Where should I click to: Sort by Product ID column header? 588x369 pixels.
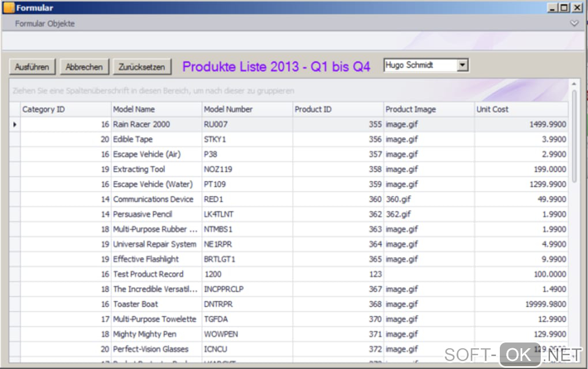pyautogui.click(x=338, y=109)
